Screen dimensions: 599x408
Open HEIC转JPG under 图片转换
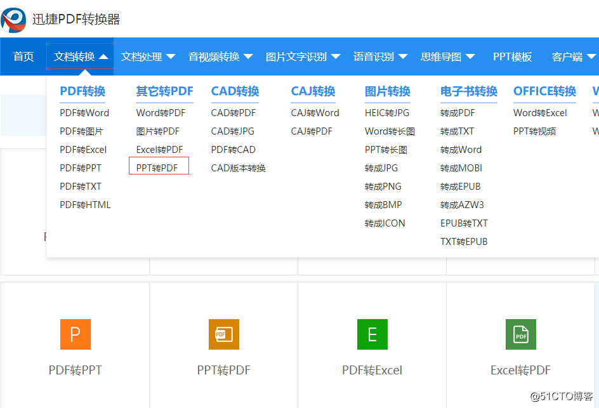(387, 113)
